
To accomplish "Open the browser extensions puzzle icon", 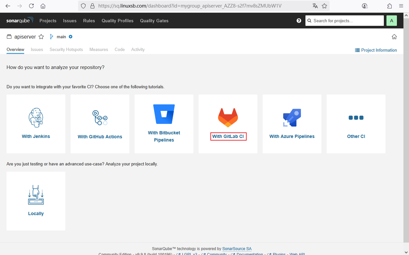I will (x=389, y=6).
